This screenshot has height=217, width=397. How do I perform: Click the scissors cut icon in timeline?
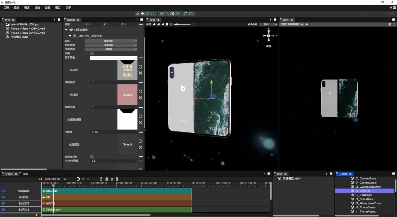coord(112,179)
